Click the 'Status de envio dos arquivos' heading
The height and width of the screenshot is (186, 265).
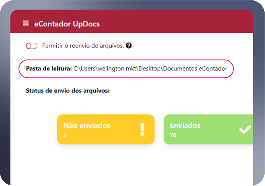click(68, 91)
